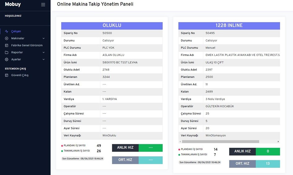Viewport: 293px width, 175px height.
Task: Click the Makinalar target icon
Action: pos(7,38)
